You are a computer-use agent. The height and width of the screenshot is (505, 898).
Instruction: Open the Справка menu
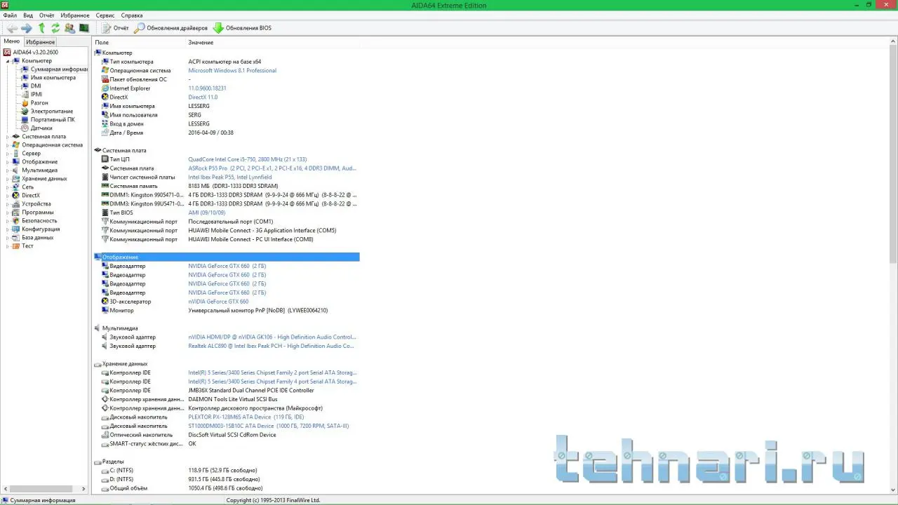point(132,15)
